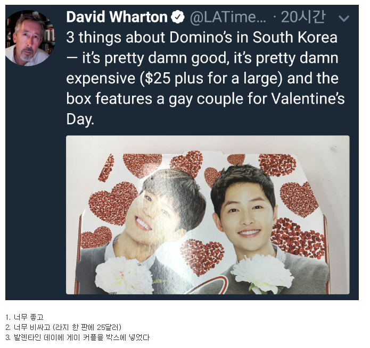Click the white flower on the left
The width and height of the screenshot is (370, 348).
pyautogui.click(x=124, y=275)
